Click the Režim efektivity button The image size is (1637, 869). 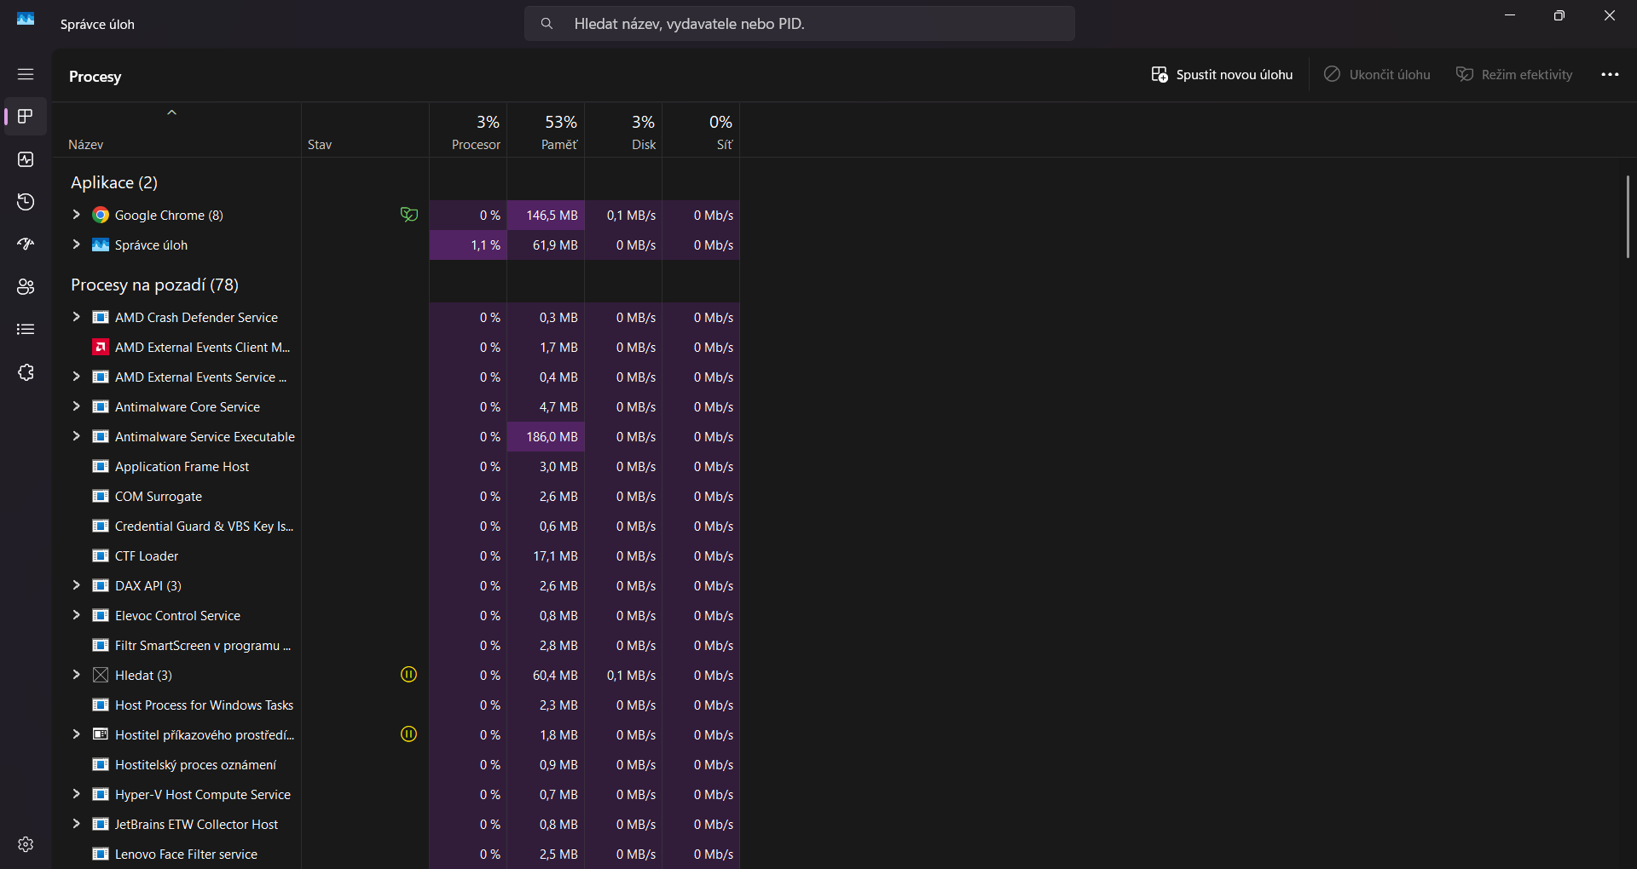click(x=1514, y=75)
